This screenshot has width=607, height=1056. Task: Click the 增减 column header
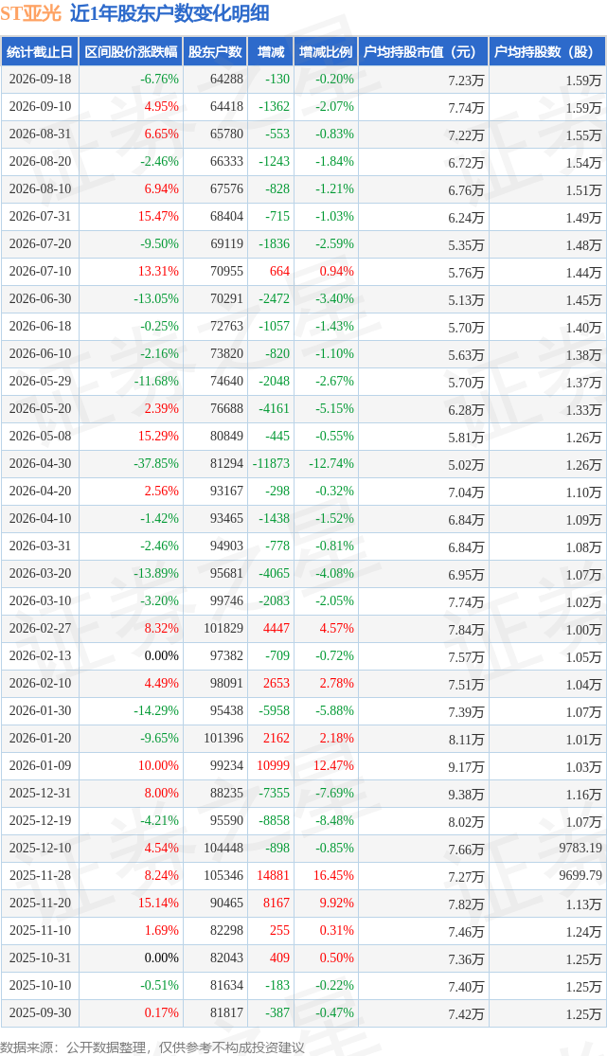(x=271, y=52)
